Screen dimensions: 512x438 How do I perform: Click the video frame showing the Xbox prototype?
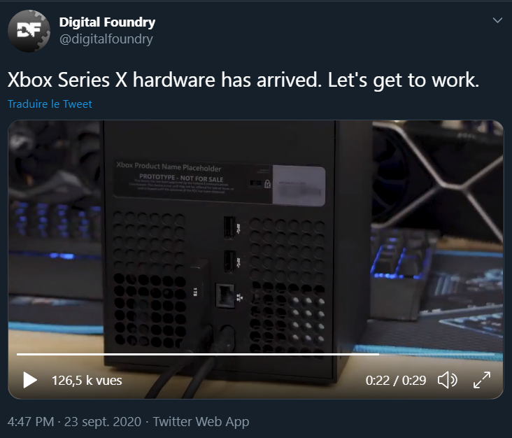(x=255, y=235)
